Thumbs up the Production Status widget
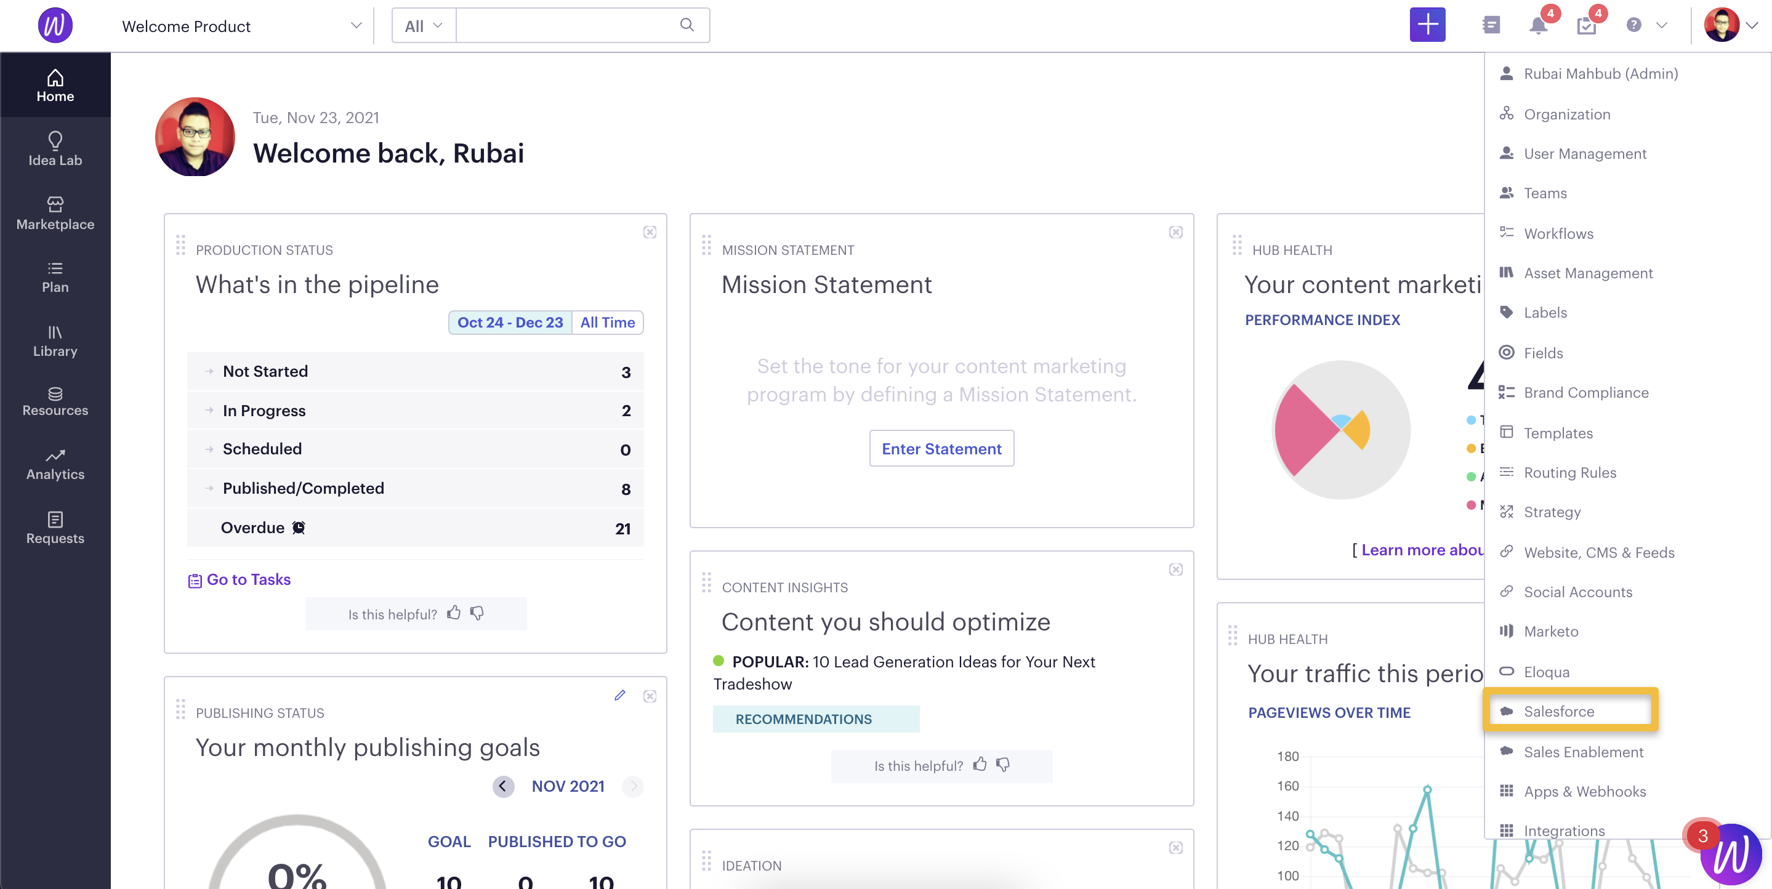Screen dimensions: 1772x889 tap(453, 613)
